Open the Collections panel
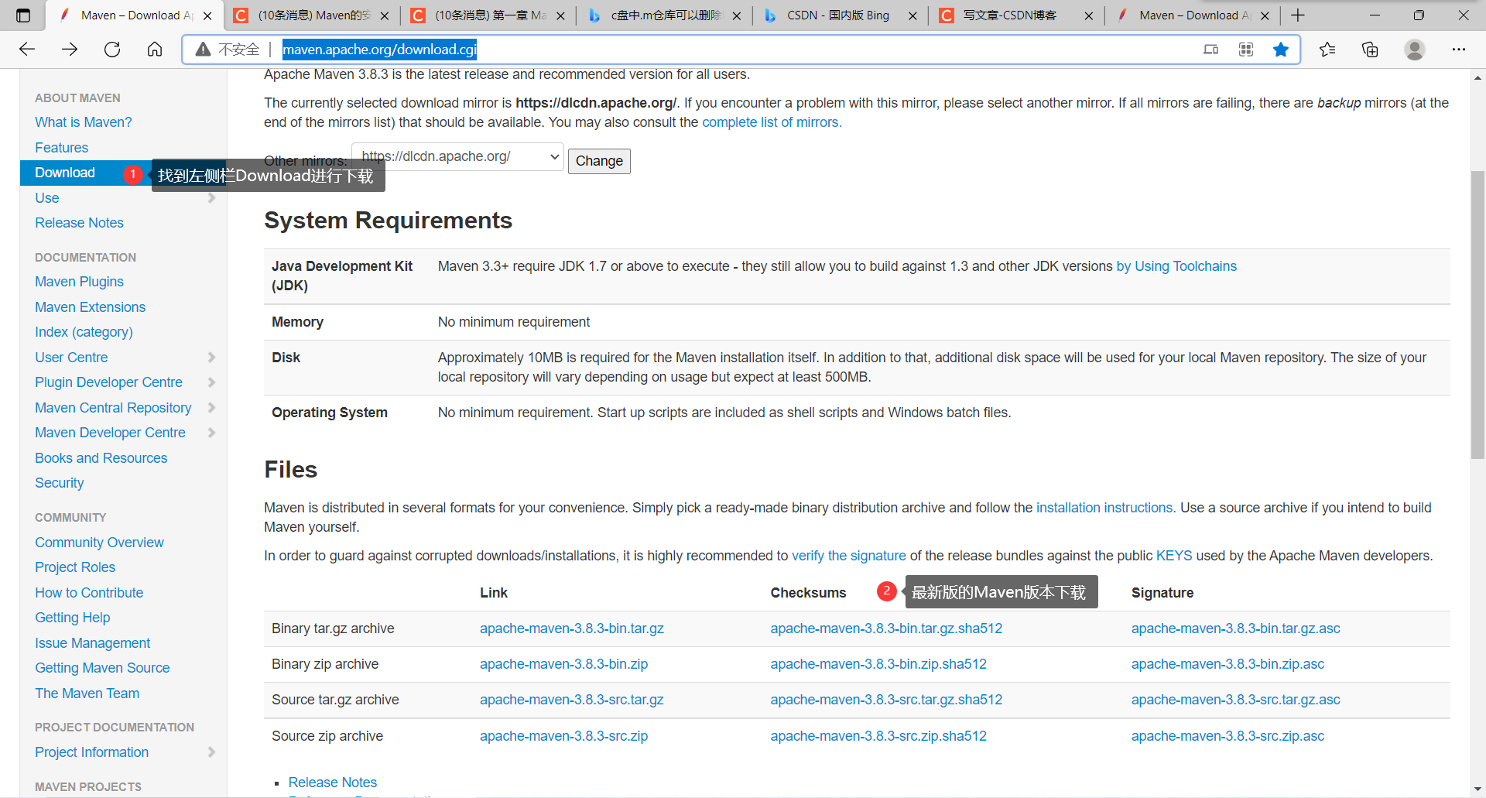The image size is (1486, 798). (1370, 50)
